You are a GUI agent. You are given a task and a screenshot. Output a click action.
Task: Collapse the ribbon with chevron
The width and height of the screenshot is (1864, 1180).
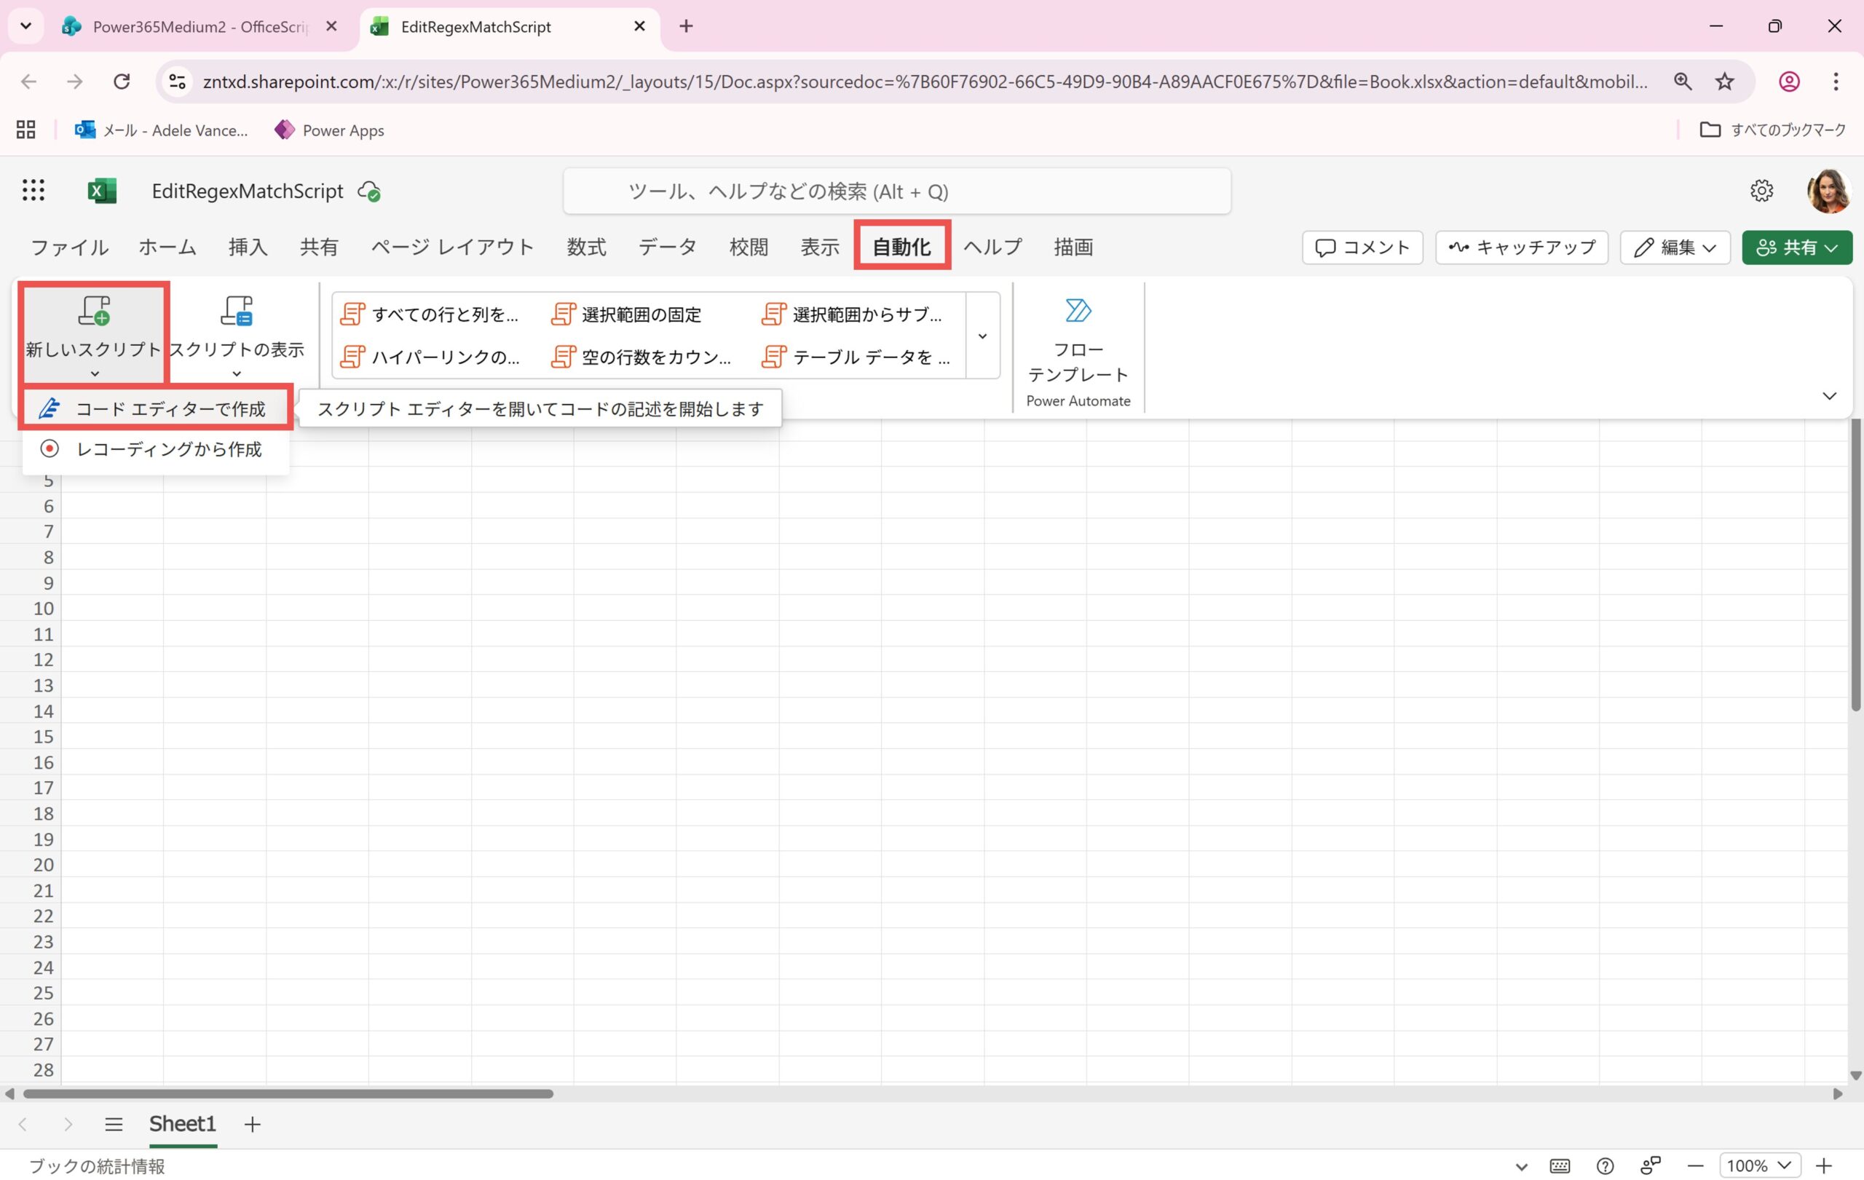(x=1829, y=396)
